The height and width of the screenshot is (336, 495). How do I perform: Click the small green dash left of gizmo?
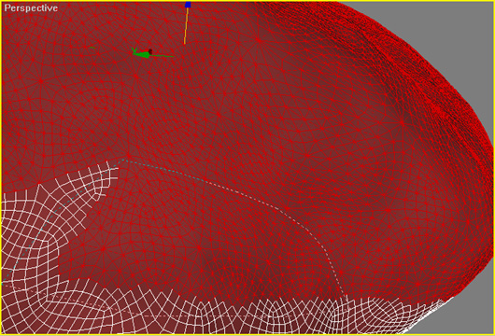pos(92,48)
